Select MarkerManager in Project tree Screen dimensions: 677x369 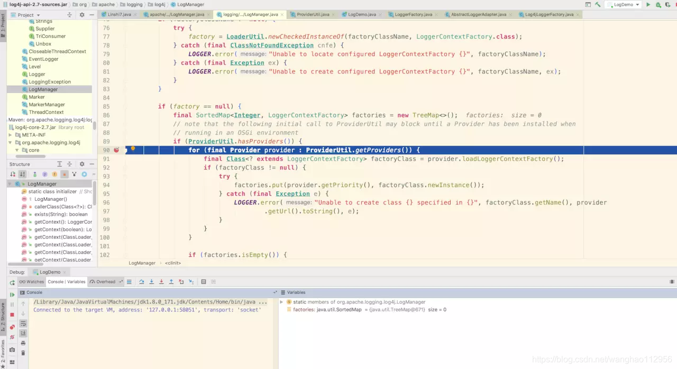click(47, 105)
